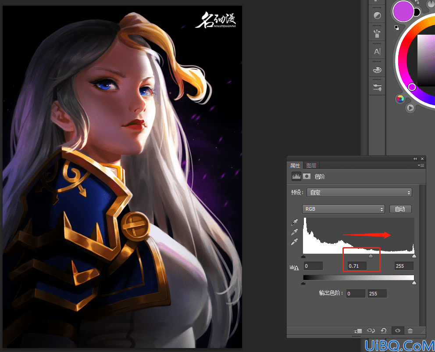The width and height of the screenshot is (435, 352).
Task: Click the input shadow black slider handle
Action: click(303, 256)
